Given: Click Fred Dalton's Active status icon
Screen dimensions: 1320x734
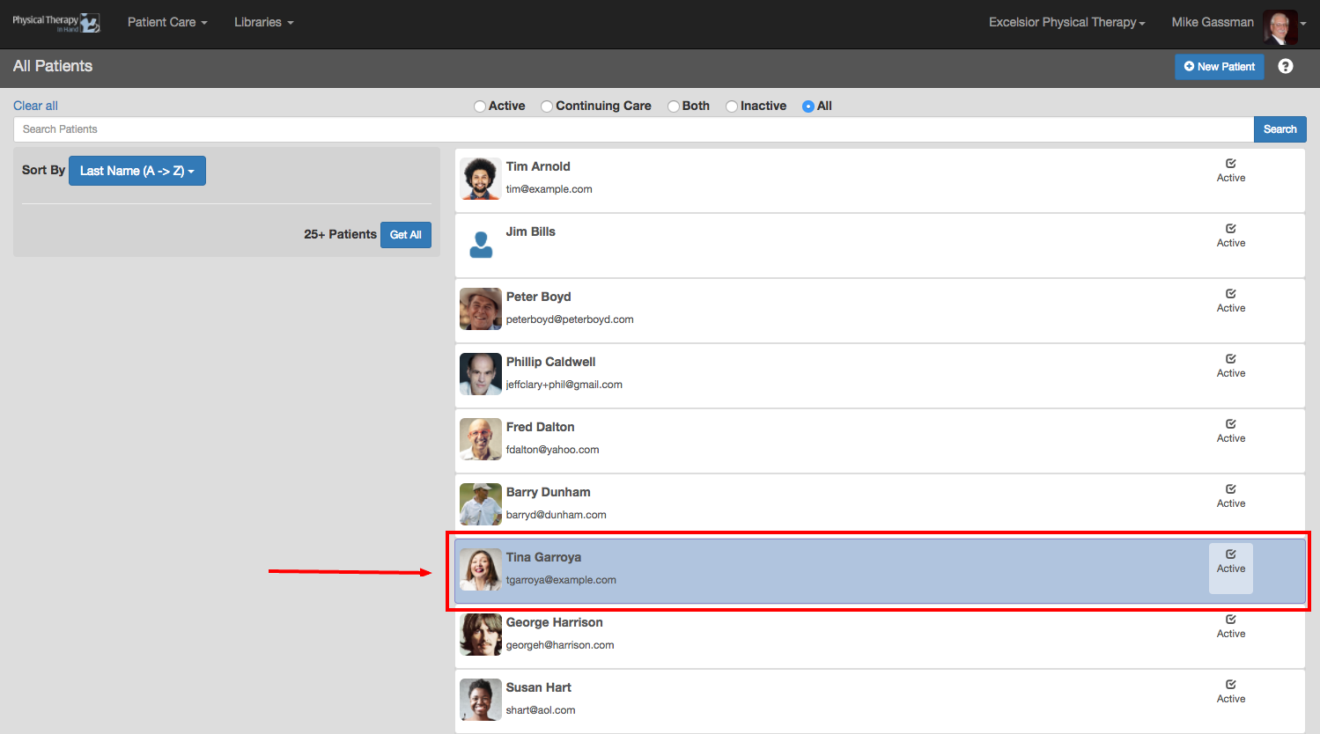Looking at the screenshot, I should tap(1230, 424).
